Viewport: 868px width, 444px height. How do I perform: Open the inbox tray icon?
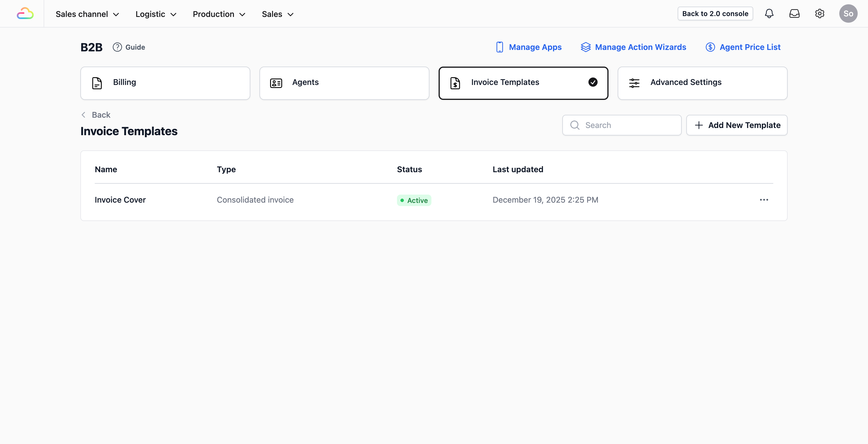794,13
